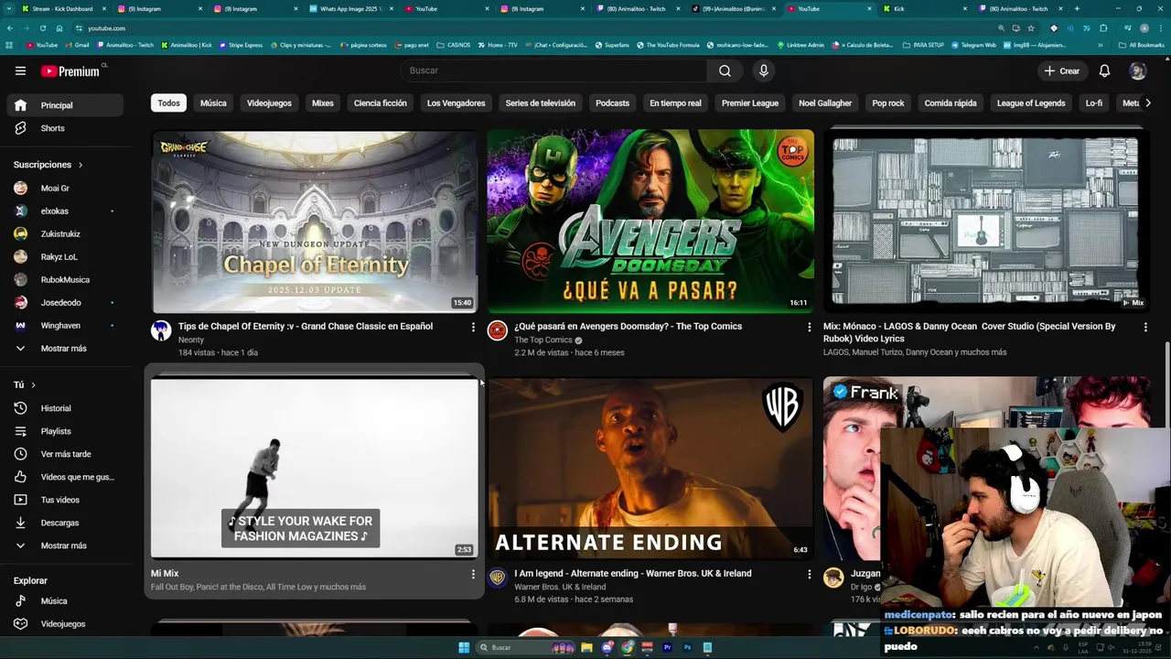
Task: Open Ver más tarde list
Action: [x=63, y=454]
